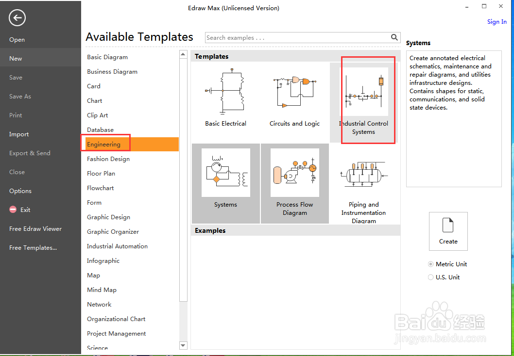Viewport: 514px width, 356px height.
Task: Select the Industrial Control Systems template
Action: pyautogui.click(x=363, y=102)
